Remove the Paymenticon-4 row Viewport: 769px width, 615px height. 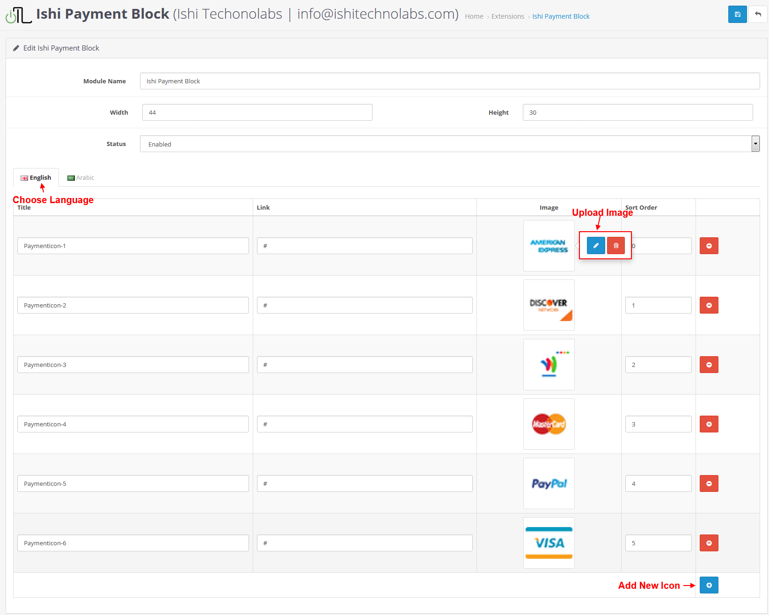coord(709,424)
